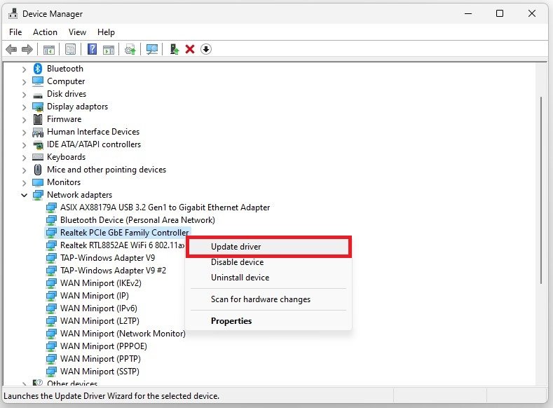Expand the Display adaptors category
This screenshot has width=553, height=408.
click(x=24, y=107)
